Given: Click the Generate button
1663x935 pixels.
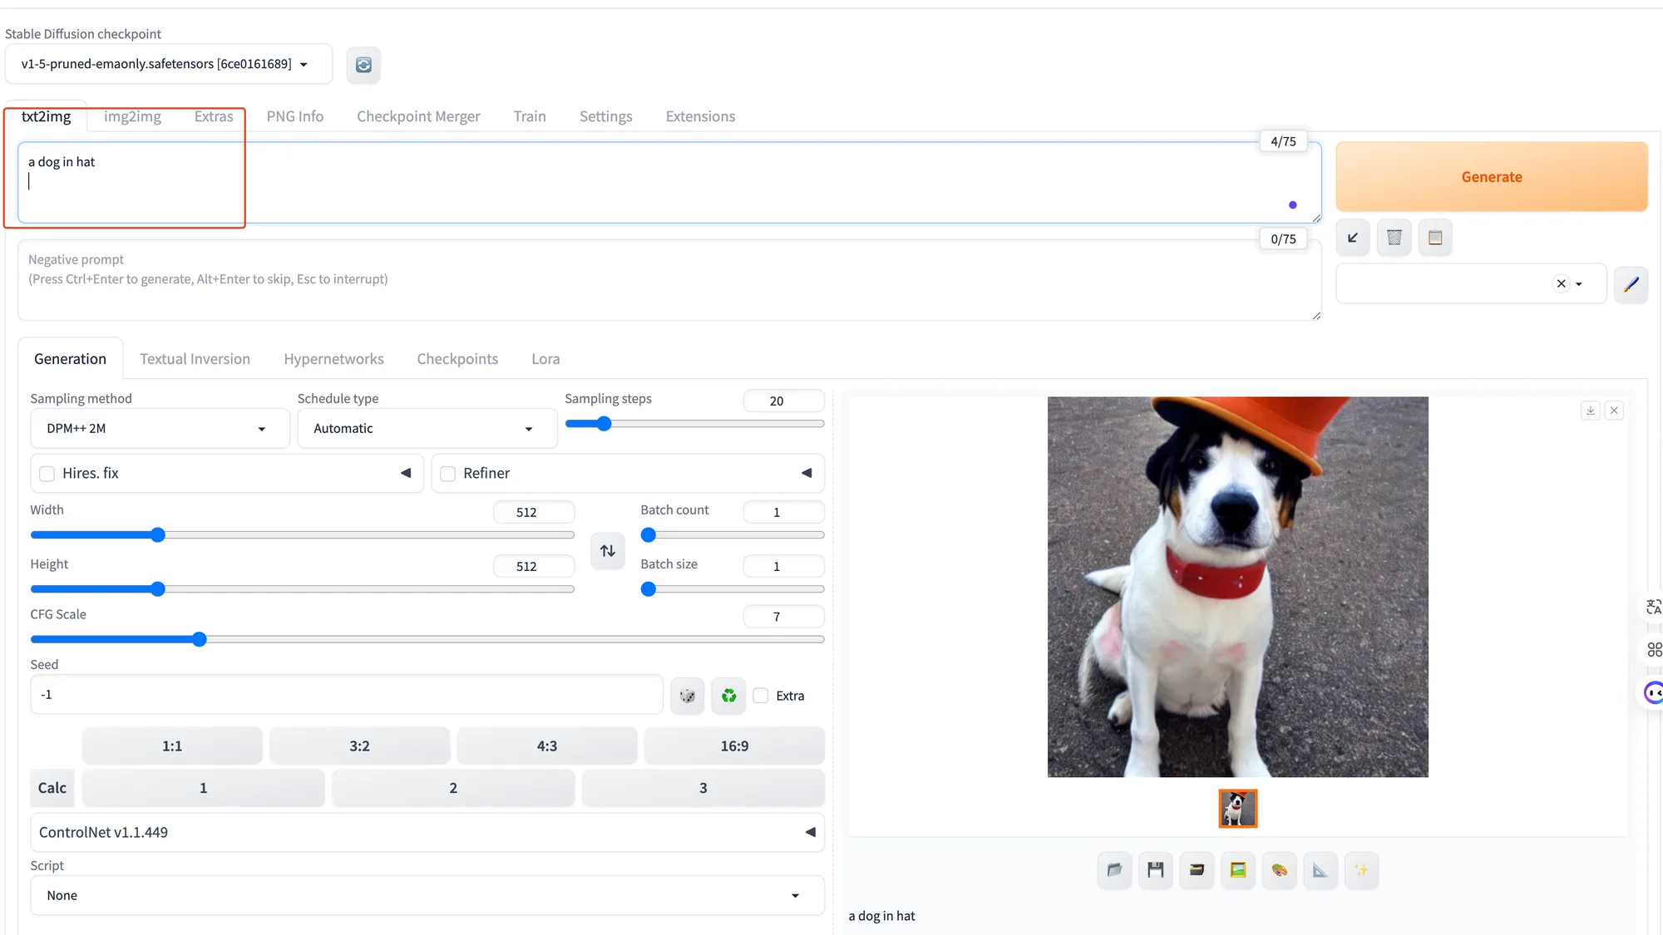Looking at the screenshot, I should pos(1492,177).
